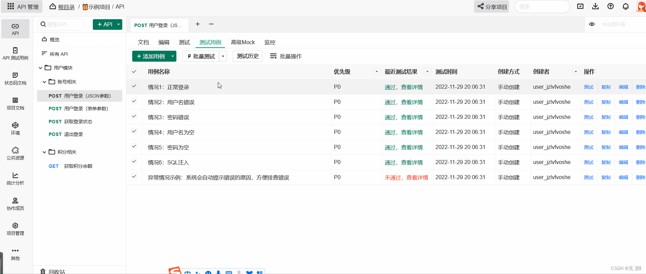Open 协作成员 sidebar icon
This screenshot has height=274, width=646.
coord(15,204)
